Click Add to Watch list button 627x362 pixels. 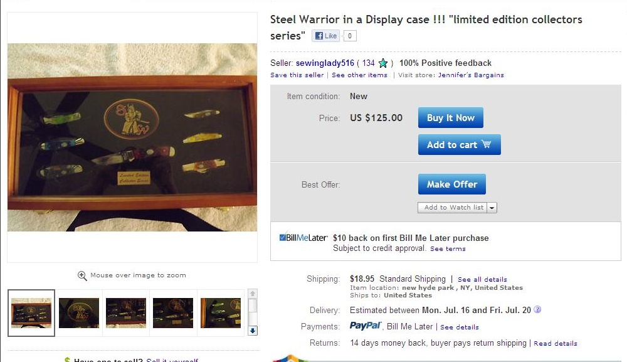click(x=453, y=208)
